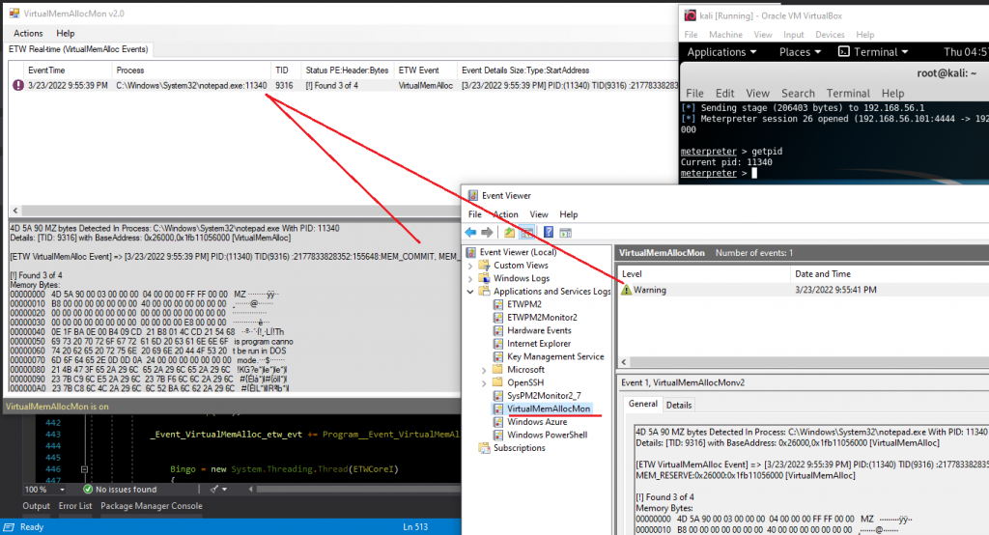Expand the Windows Logs tree node
This screenshot has height=535, width=989.
tap(470, 279)
